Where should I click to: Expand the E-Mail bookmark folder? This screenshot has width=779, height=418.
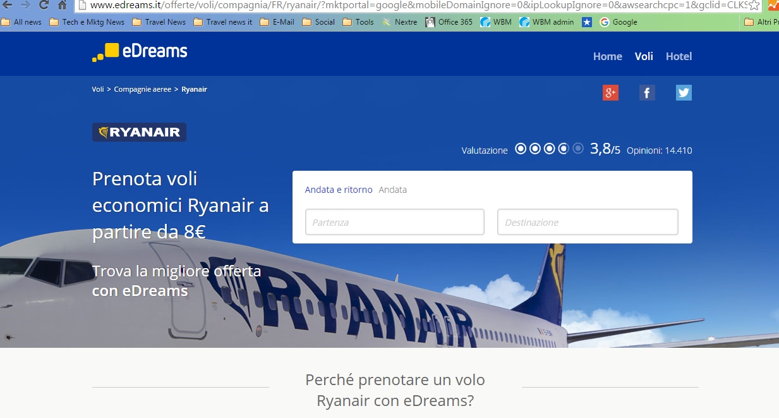click(277, 22)
